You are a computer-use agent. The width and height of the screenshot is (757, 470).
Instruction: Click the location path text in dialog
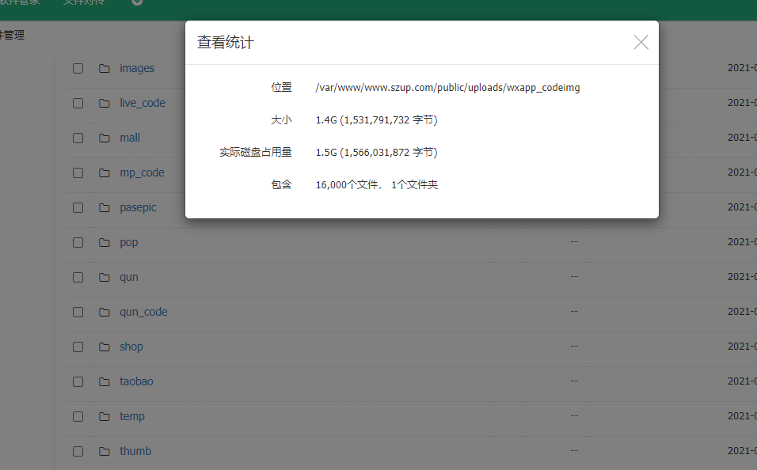click(447, 88)
